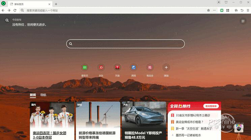Open the 京东 JD shortcut icon
The image size is (251, 140).
[x=101, y=67]
